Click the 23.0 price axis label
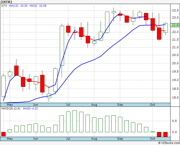This screenshot has height=145, width=180. (175, 18)
